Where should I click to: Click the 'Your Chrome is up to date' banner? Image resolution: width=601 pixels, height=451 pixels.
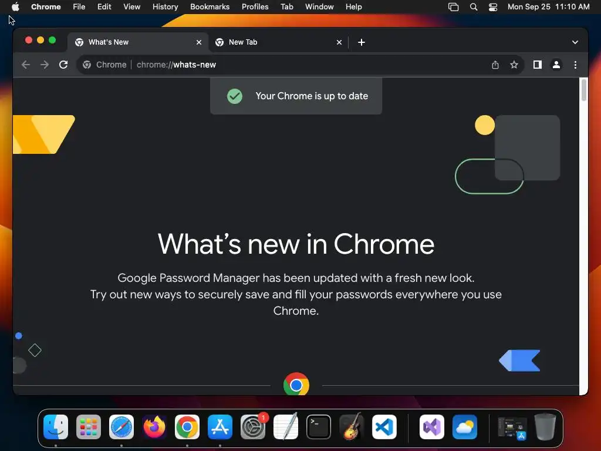coord(296,96)
